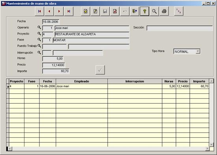Click the Interrupción description field
Image resolution: width=217 pixels, height=155 pixels.
(x=78, y=53)
